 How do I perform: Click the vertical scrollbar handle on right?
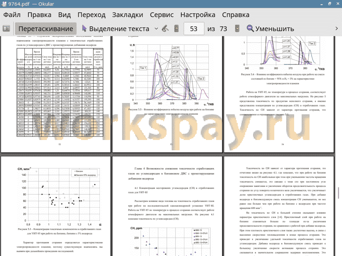(339, 193)
